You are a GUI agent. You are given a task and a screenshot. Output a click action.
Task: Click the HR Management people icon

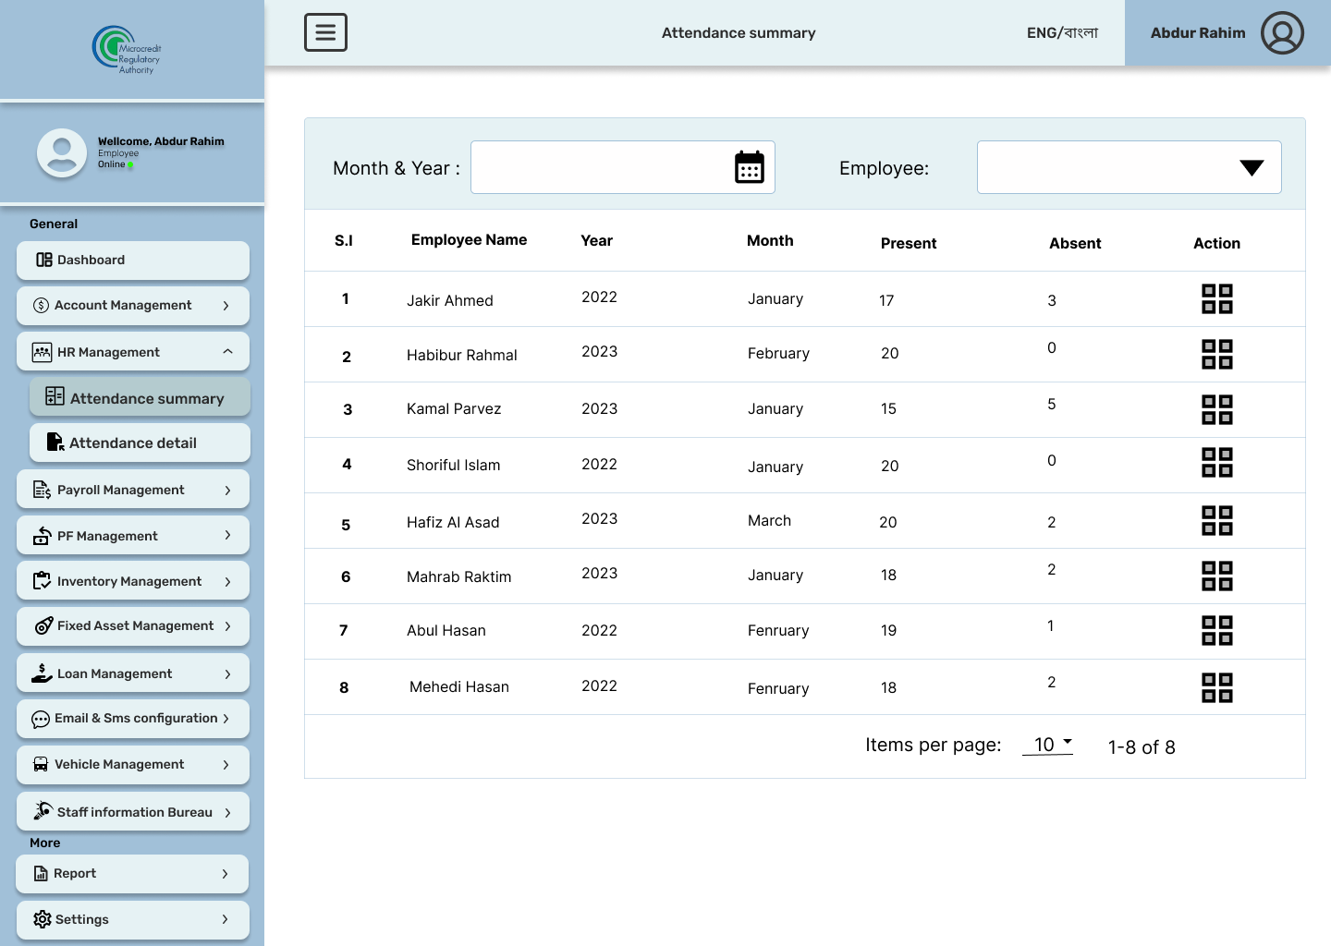coord(43,352)
